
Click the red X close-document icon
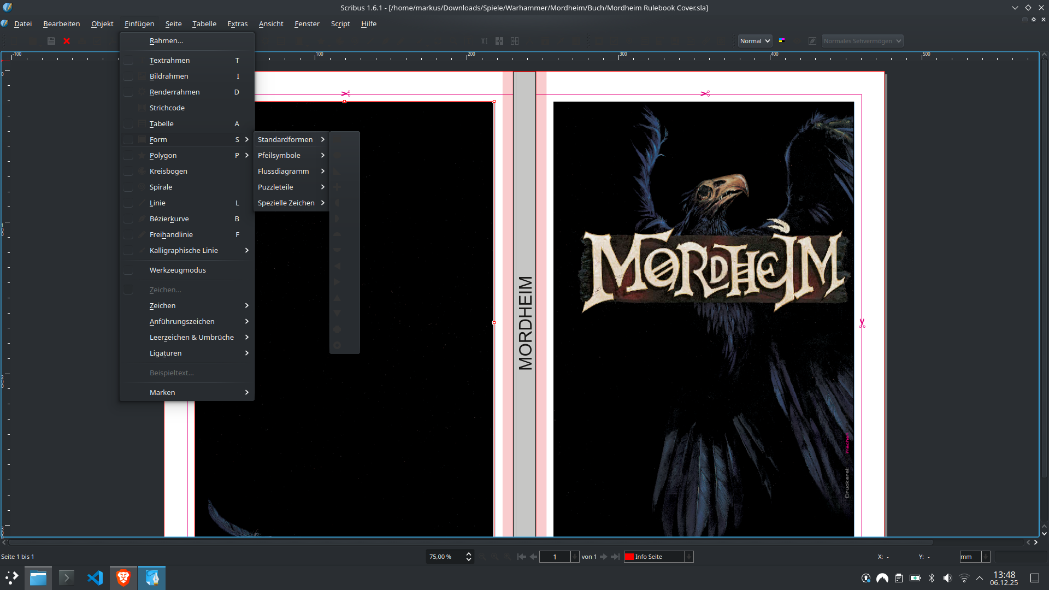click(x=67, y=41)
